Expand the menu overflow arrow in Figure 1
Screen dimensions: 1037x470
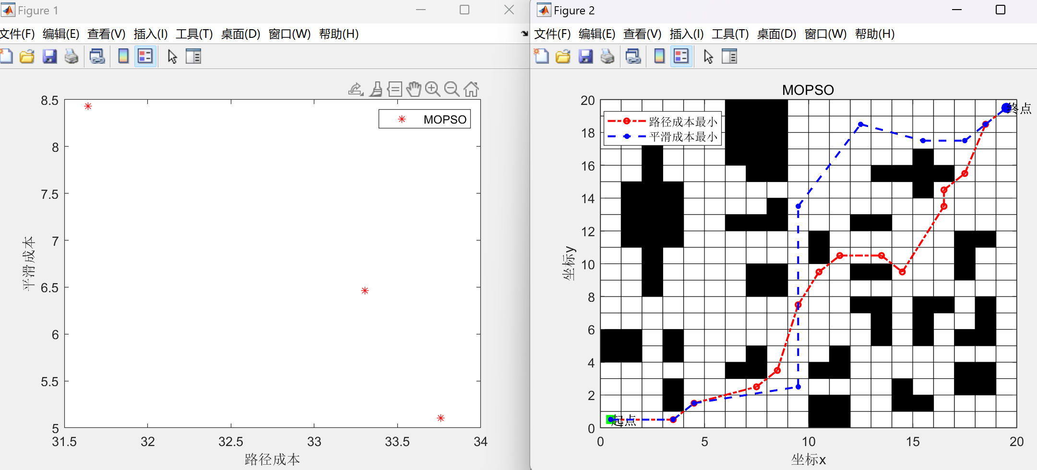tap(524, 34)
